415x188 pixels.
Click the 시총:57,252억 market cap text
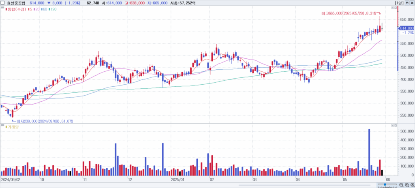(x=182, y=3)
